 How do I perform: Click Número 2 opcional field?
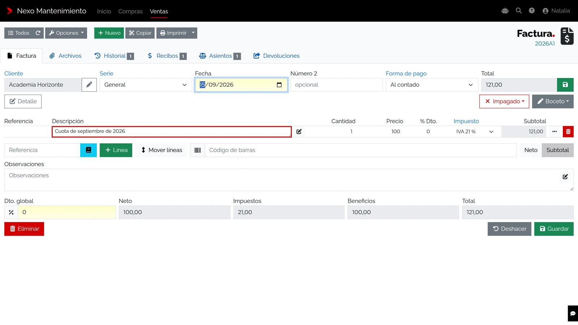tap(336, 85)
